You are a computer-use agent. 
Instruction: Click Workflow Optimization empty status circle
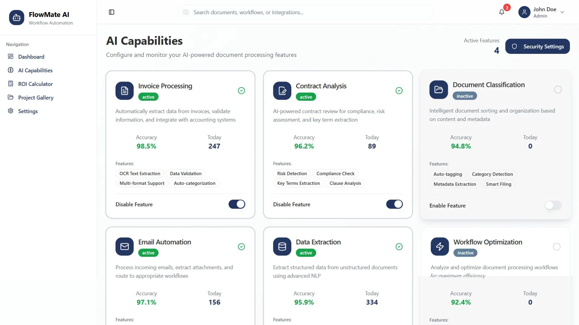point(557,246)
